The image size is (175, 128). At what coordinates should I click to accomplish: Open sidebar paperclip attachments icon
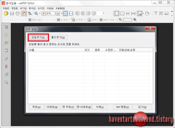(x=6, y=59)
